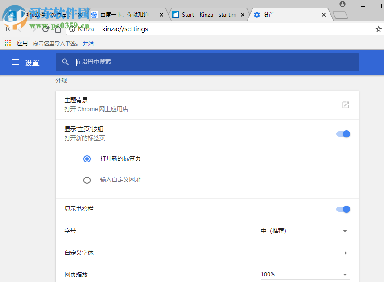Bookmark this page via the star icon
384x282 pixels.
378,29
